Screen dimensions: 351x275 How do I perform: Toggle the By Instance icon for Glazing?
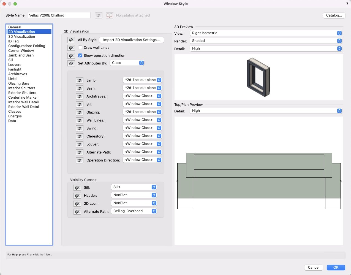pos(80,112)
